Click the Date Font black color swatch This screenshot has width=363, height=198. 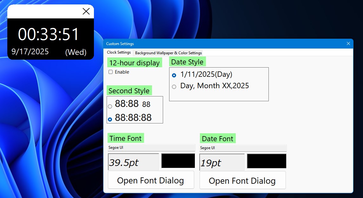tap(267, 161)
